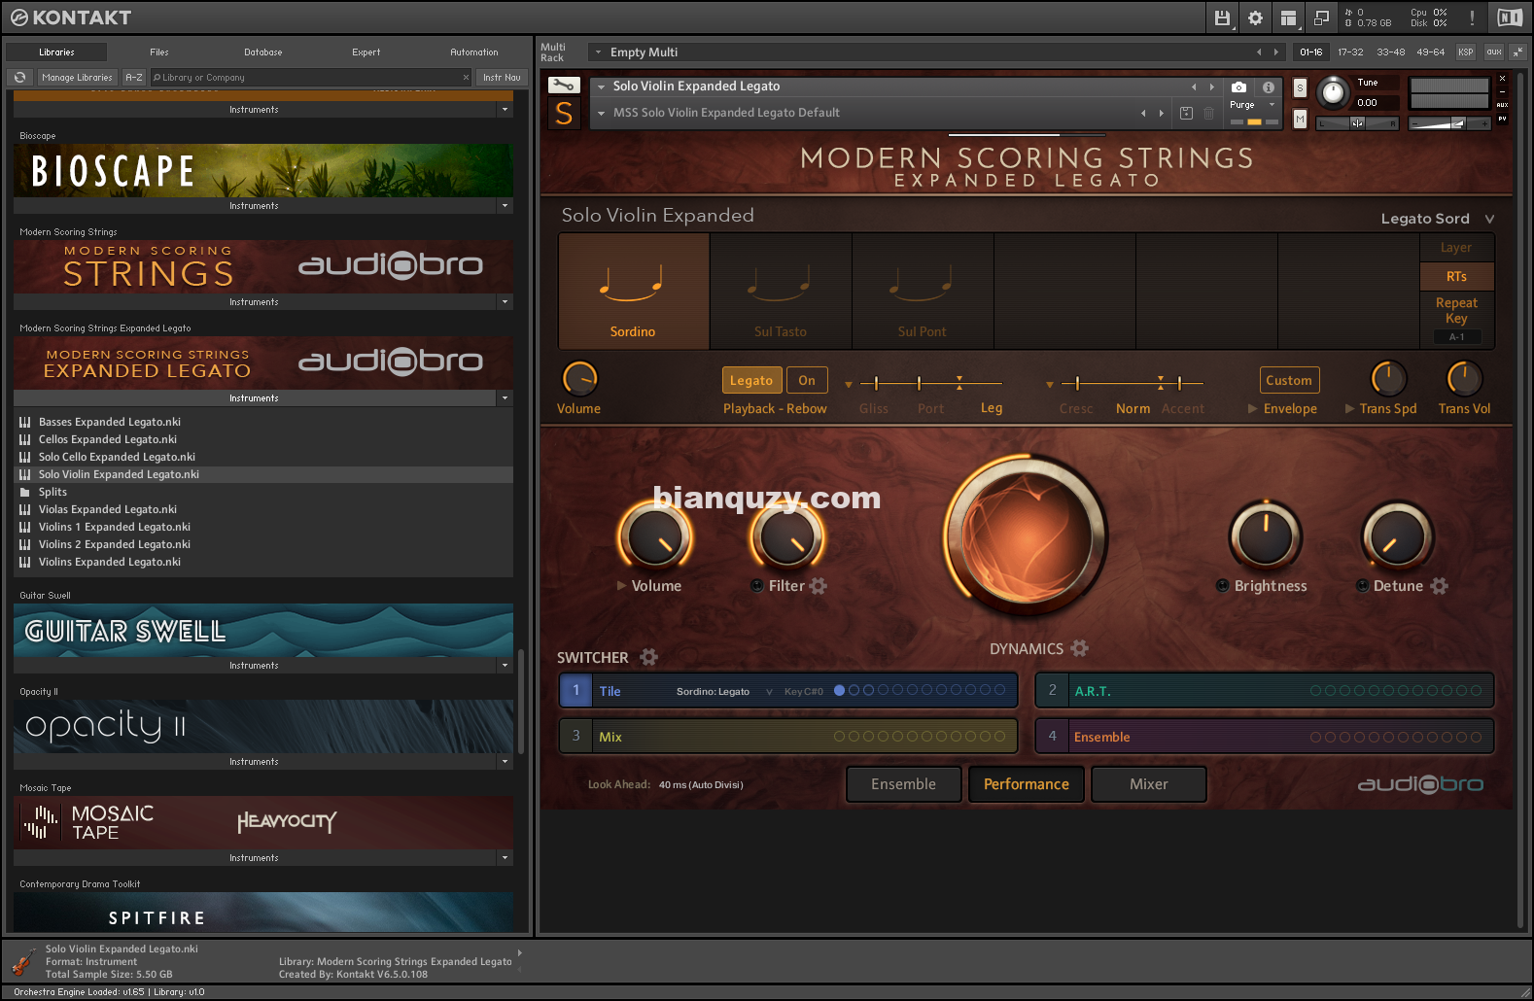
Task: Toggle the Custom envelope button
Action: point(1289,380)
